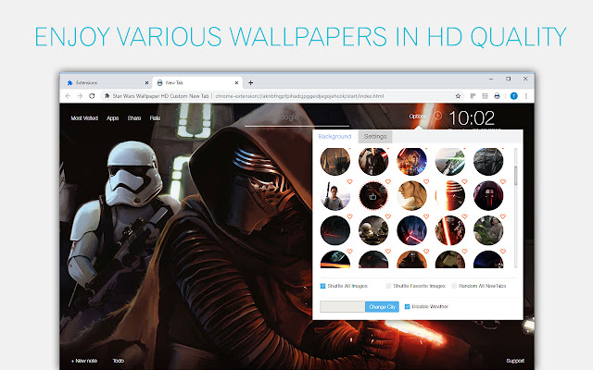
Task: Click the city name input field
Action: [x=343, y=306]
